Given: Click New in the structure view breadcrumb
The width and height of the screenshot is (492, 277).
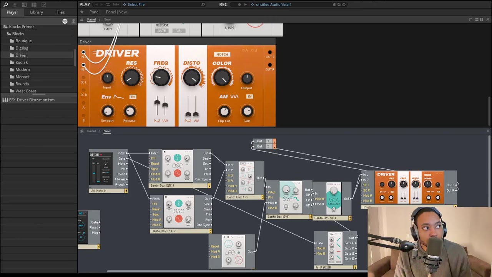Looking at the screenshot, I should pos(107,131).
